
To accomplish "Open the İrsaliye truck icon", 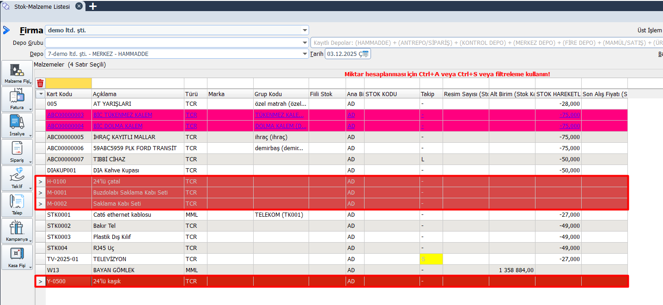I will pyautogui.click(x=17, y=124).
